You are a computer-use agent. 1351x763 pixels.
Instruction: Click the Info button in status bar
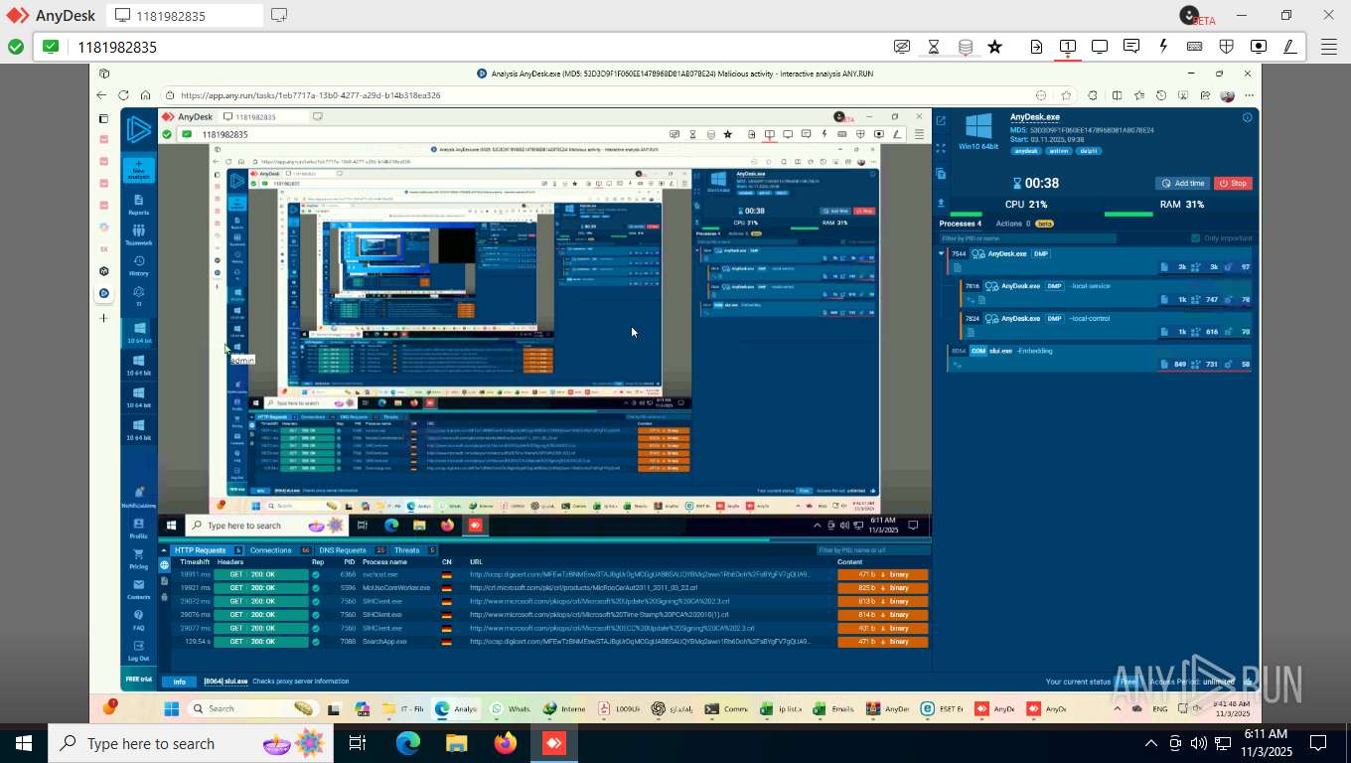click(x=179, y=682)
